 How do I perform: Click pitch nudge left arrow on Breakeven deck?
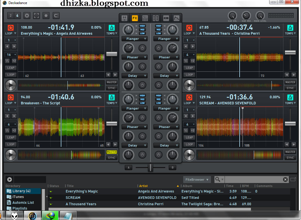pos(108,144)
